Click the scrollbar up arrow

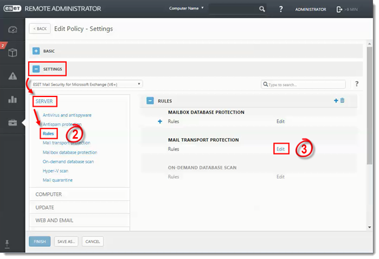click(369, 44)
